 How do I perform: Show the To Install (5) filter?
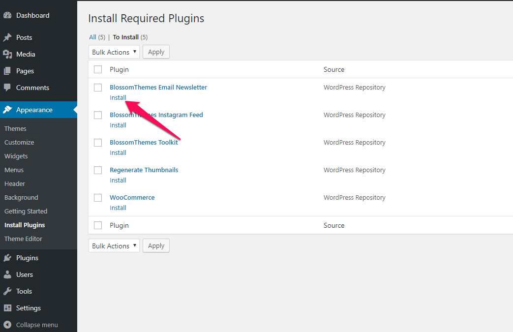(x=130, y=37)
